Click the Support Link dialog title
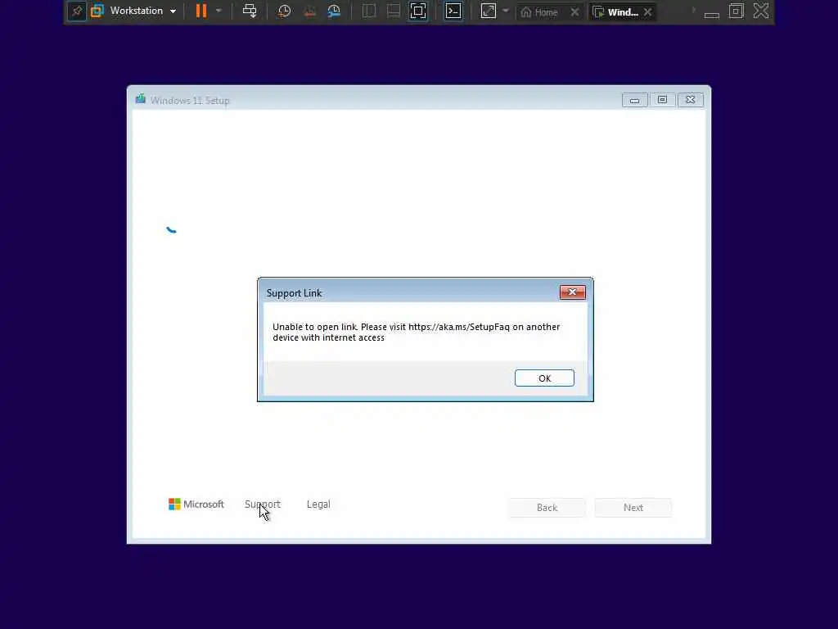838x629 pixels. pos(294,293)
